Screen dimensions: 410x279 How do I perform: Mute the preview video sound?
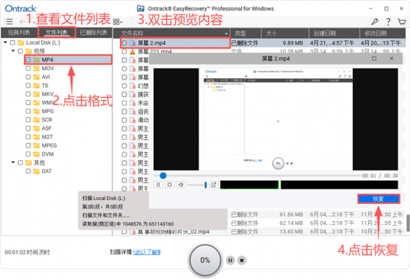pyautogui.click(x=181, y=184)
